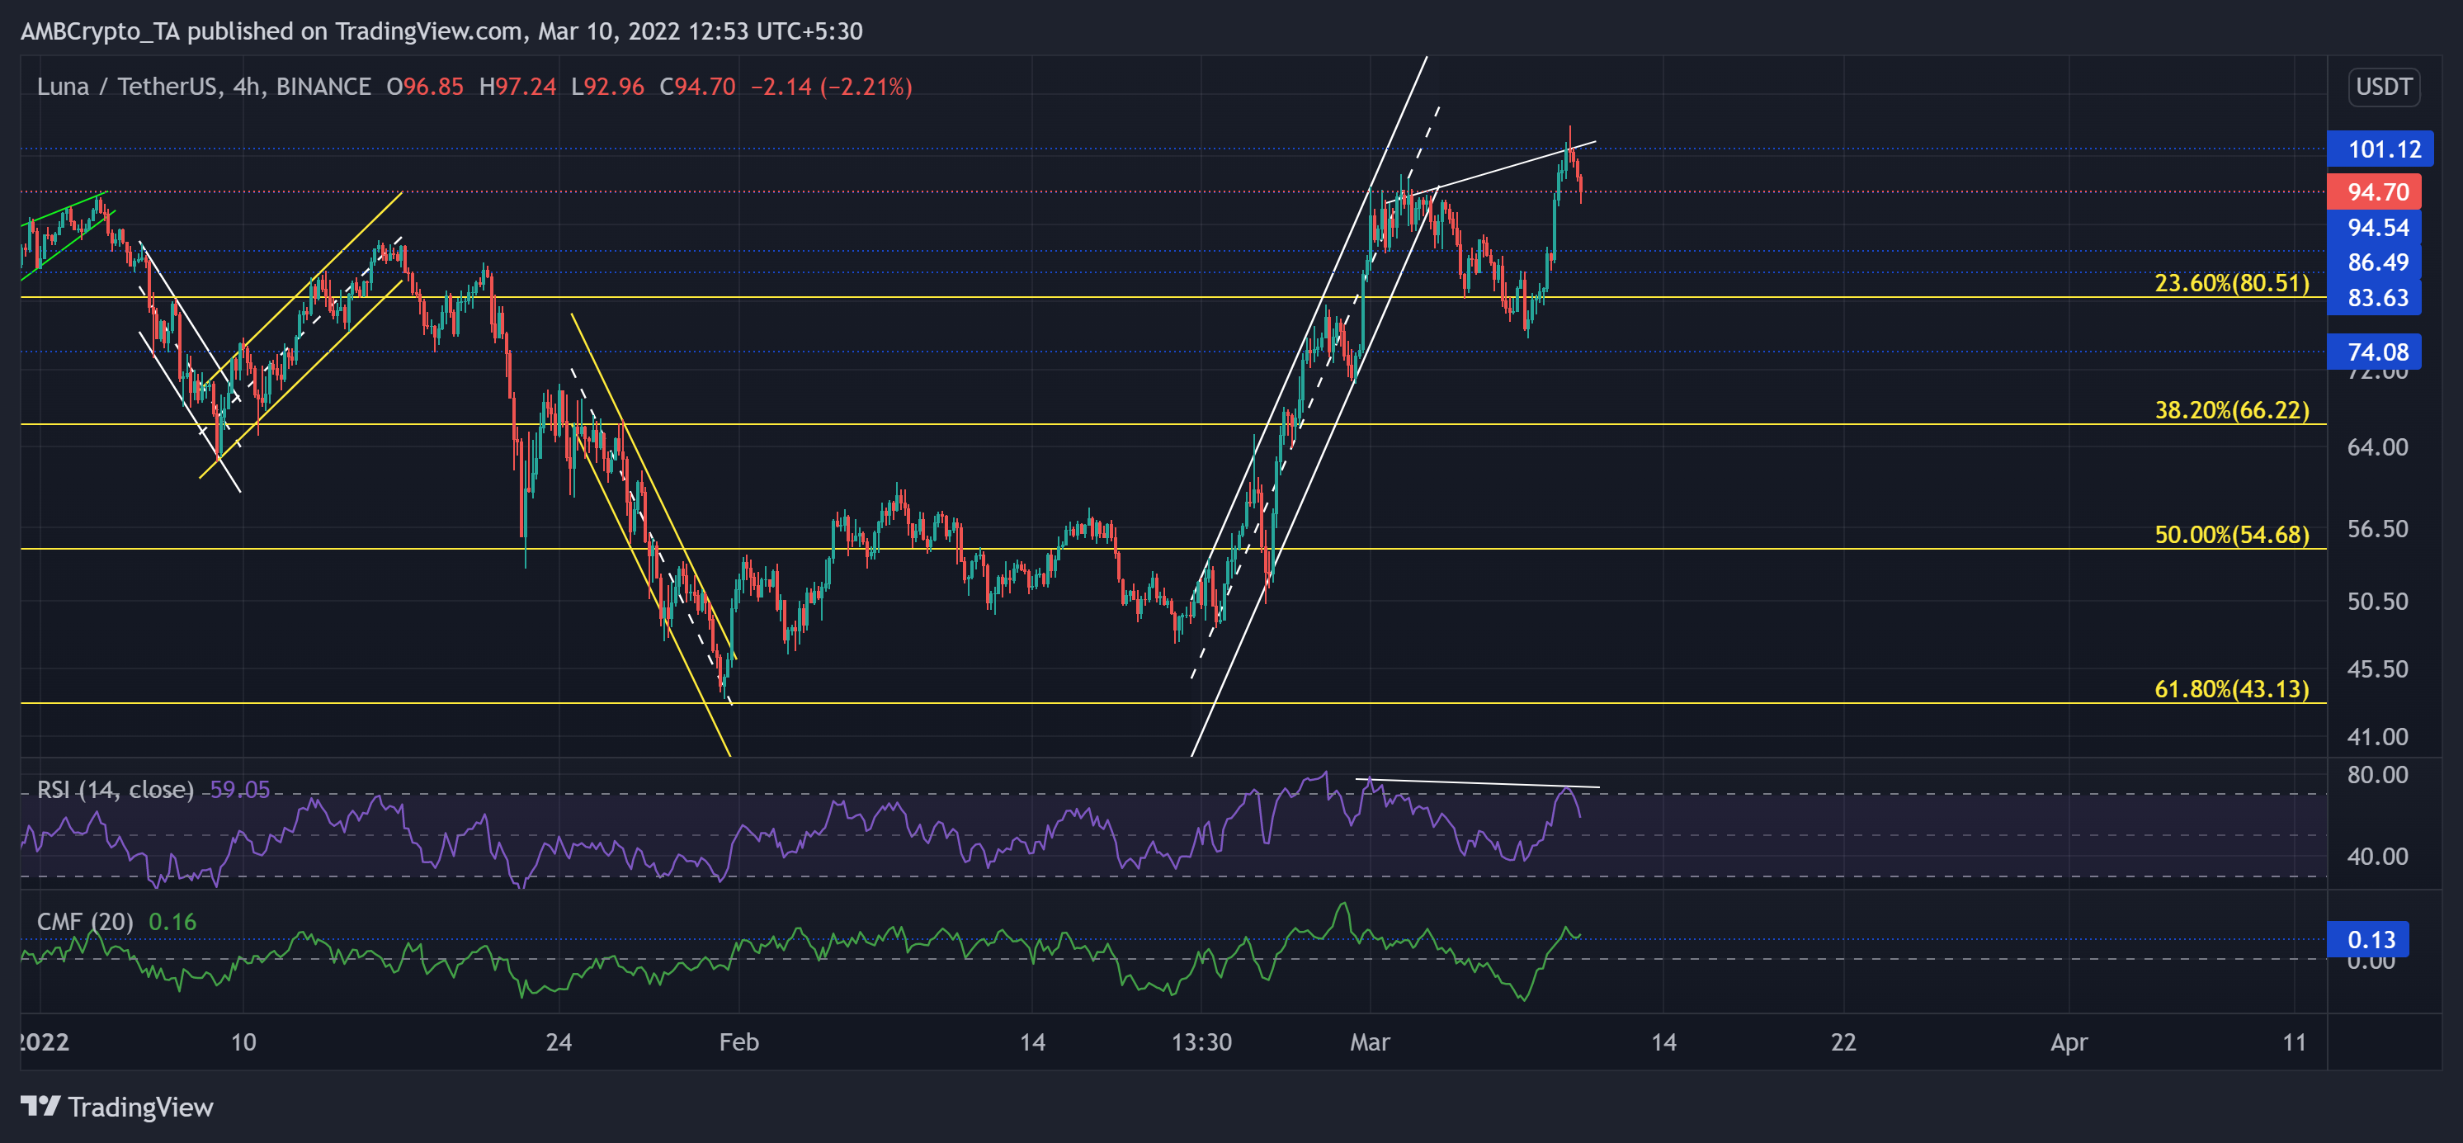Image resolution: width=2463 pixels, height=1143 pixels.
Task: Click the 64.00 price scale label
Action: [2377, 447]
